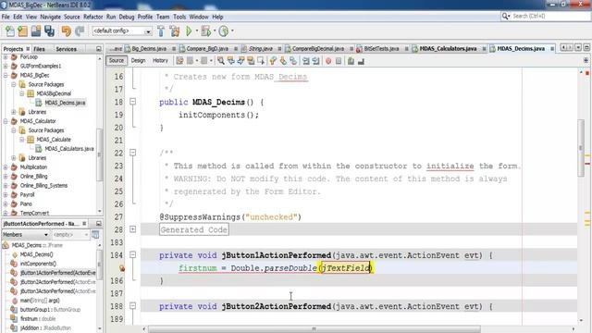Click the Toggle Bookmark icon
The width and height of the screenshot is (592, 333).
[x=293, y=61]
